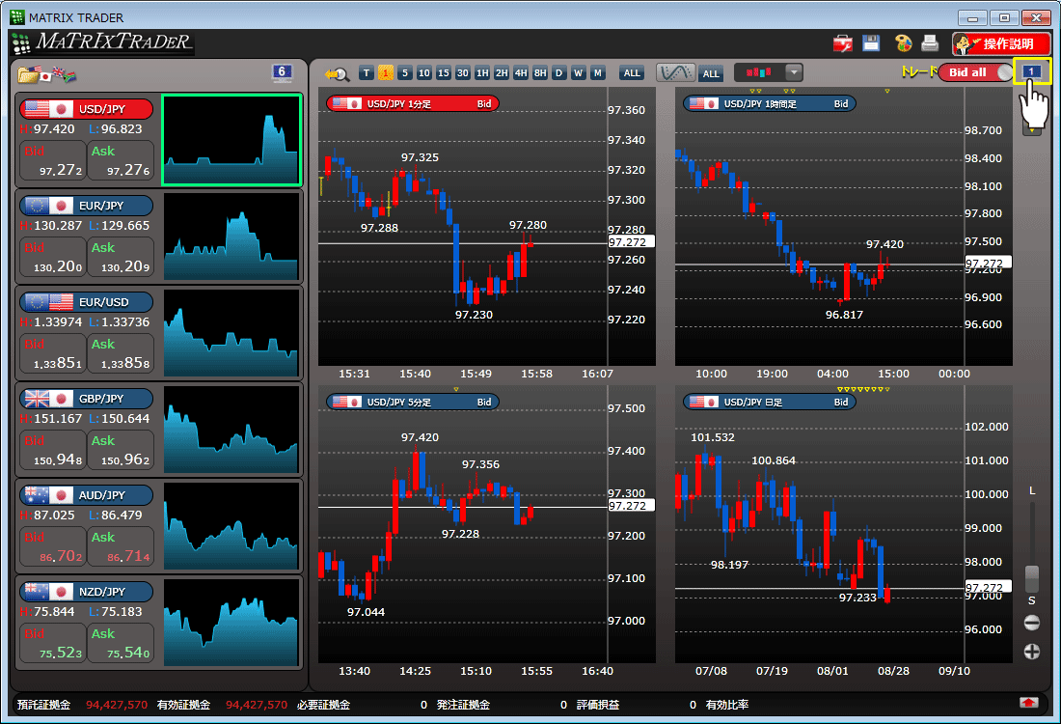Click the currency pair folder with flags icon

coord(47,73)
